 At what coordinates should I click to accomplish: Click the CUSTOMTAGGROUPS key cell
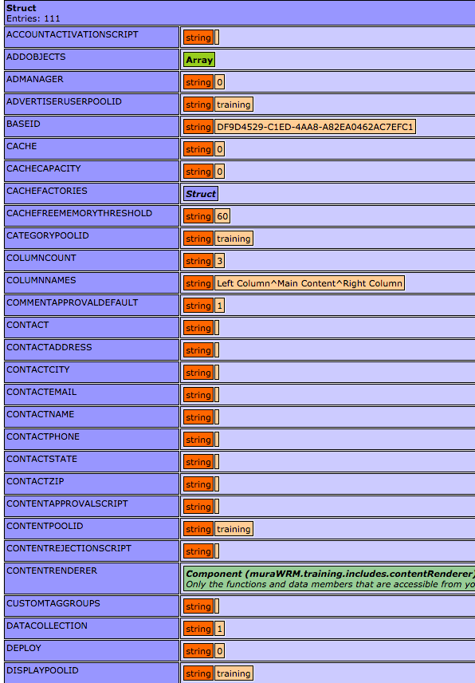point(92,606)
